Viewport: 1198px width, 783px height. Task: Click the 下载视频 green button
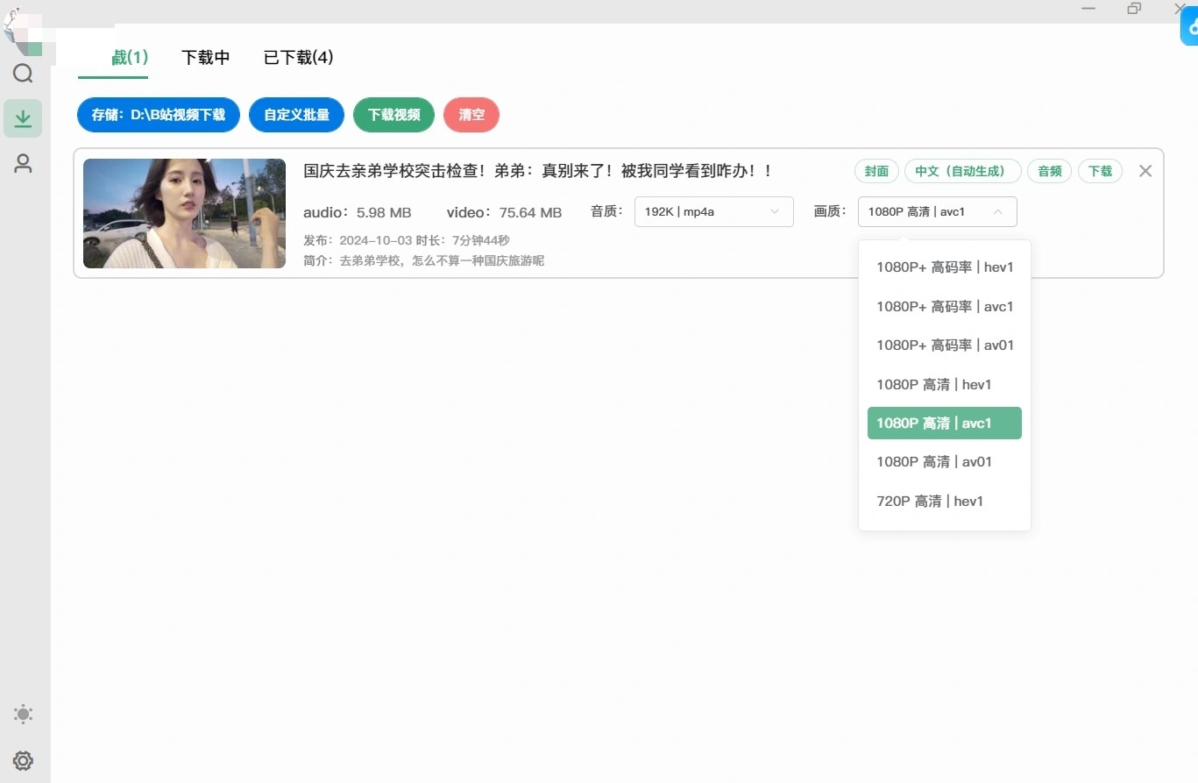pos(393,115)
